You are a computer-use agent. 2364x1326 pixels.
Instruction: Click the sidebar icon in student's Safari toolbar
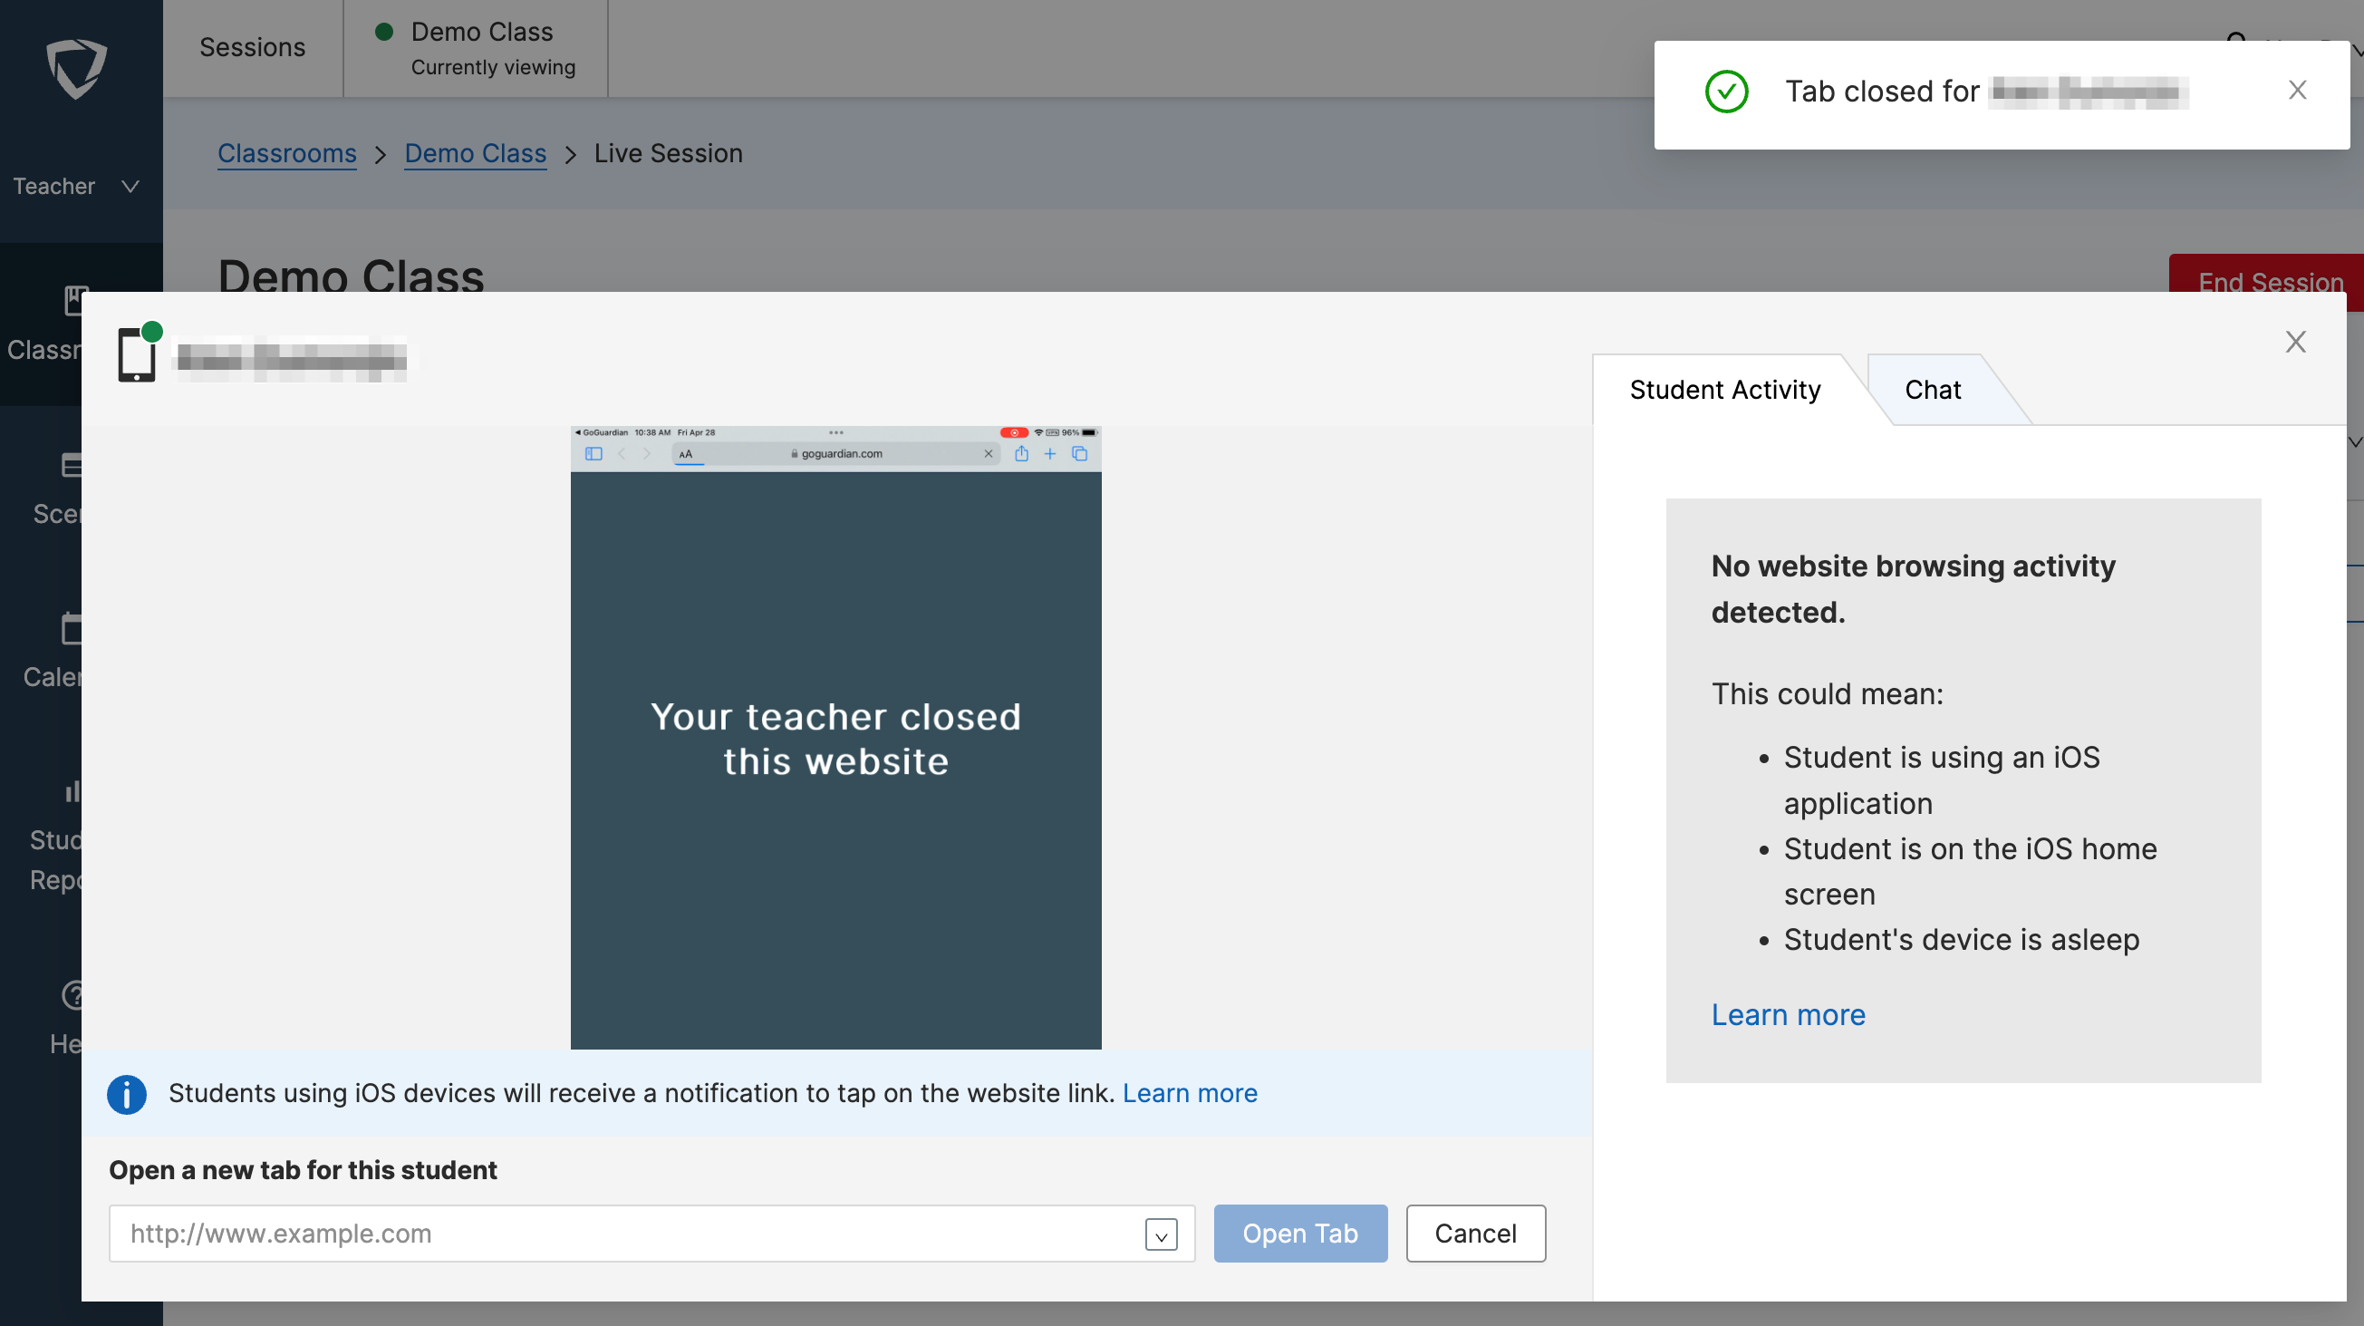click(593, 453)
